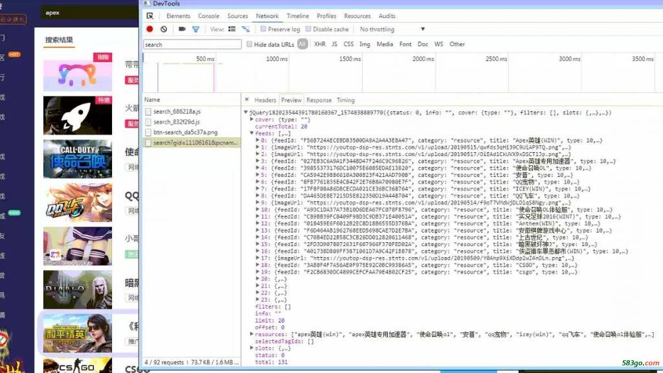Filter requests by CSS type
Screen dimensions: 663x373
348,44
